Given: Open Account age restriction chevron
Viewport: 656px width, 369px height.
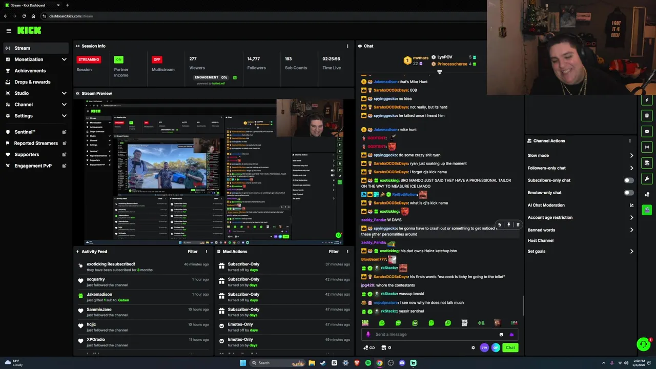Looking at the screenshot, I should coord(631,218).
